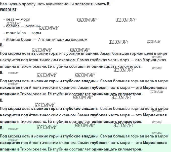This screenshot has width=171, height=152.
Task: Click GDZ.COMPANY watermark right of "oceans — океаны"
Action: (49, 28)
